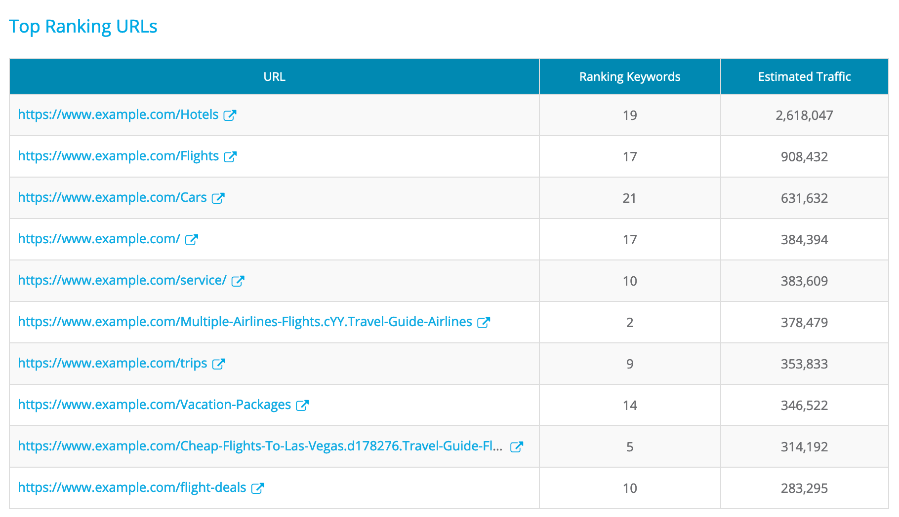This screenshot has width=899, height=517.
Task: Click the external link icon next to example.com homepage
Action: [191, 239]
